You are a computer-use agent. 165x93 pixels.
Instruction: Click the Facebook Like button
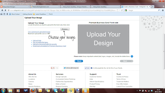pyautogui.click(x=87, y=68)
